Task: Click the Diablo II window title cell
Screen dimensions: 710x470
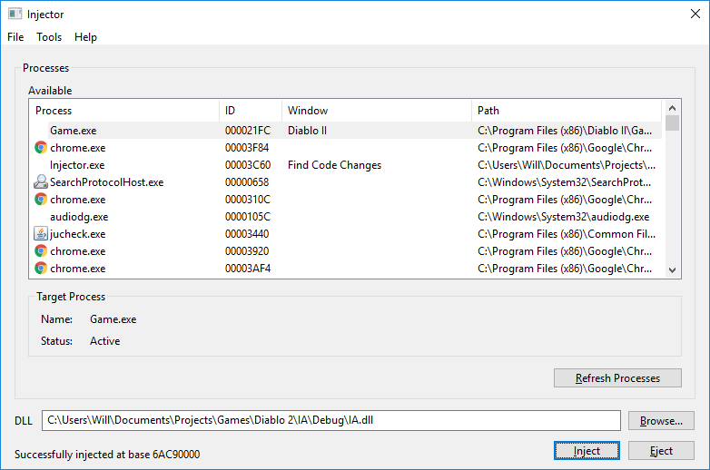Action: [308, 131]
